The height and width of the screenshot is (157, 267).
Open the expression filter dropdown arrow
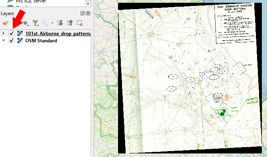(52, 23)
